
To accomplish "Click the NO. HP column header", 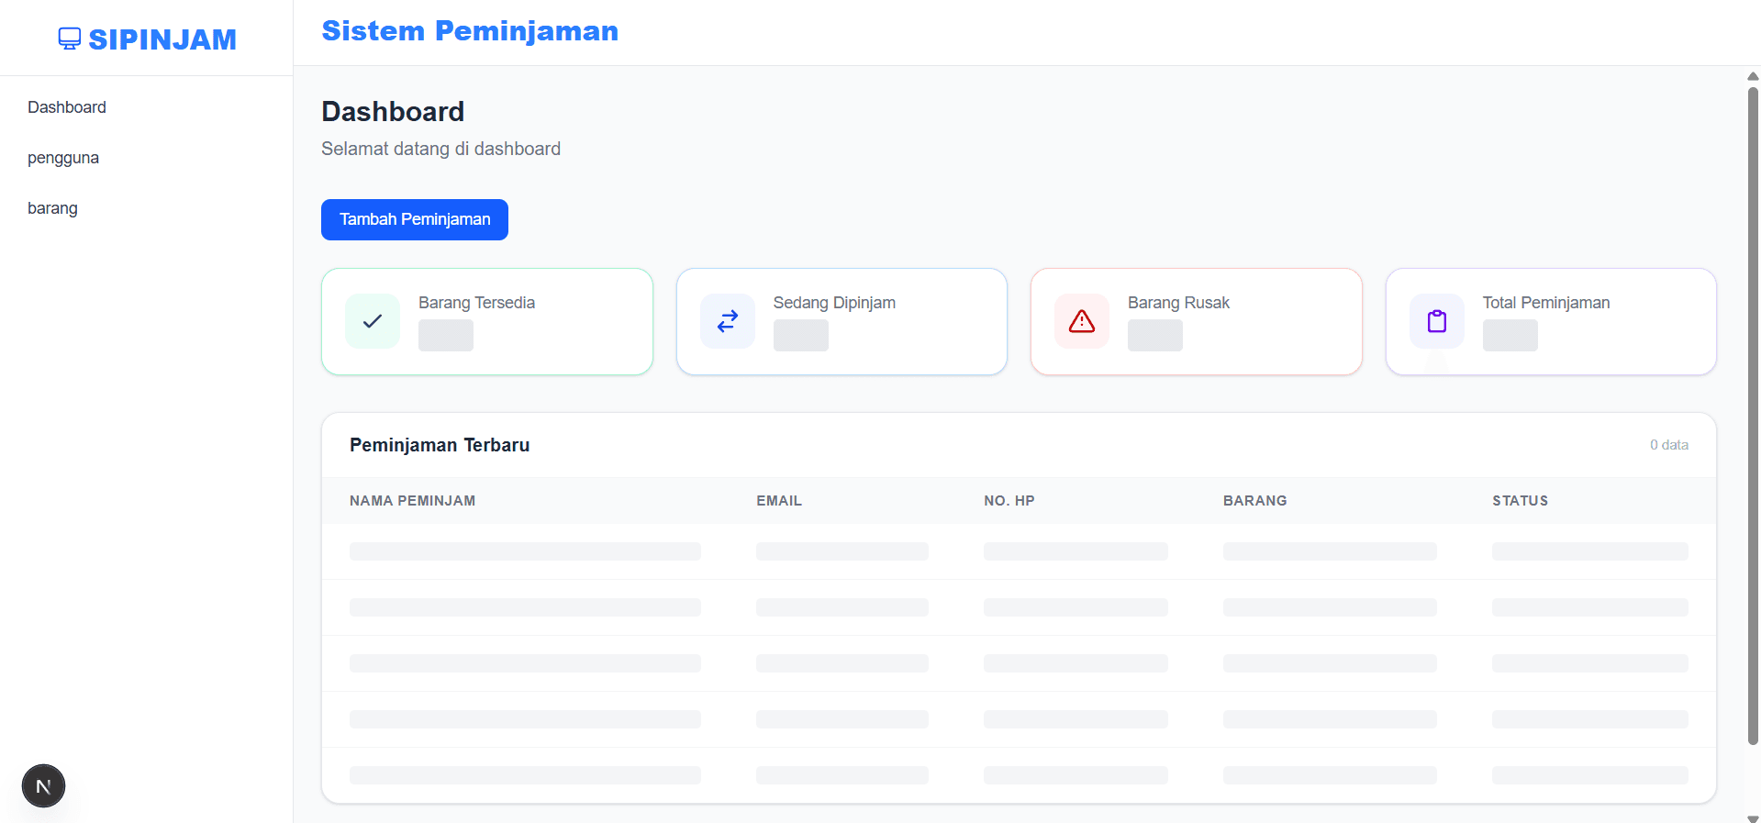I will [x=1009, y=501].
